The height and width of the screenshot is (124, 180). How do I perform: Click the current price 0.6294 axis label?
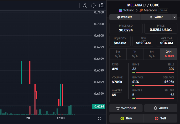(x=99, y=106)
